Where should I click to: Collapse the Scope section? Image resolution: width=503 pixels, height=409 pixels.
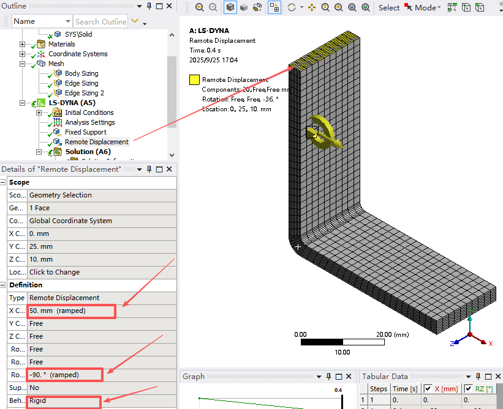point(3,182)
